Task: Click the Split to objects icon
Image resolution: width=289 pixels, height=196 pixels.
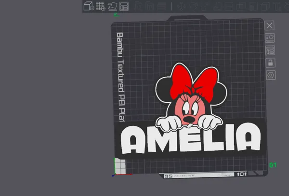Action: click(x=138, y=6)
